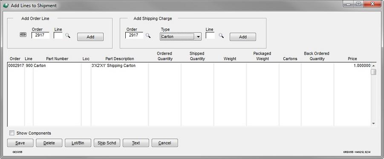Click Part Description column header
This screenshot has height=159, width=384.
[x=120, y=59]
